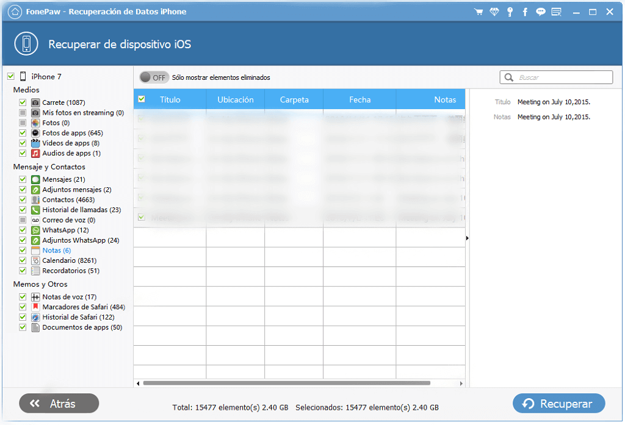Uncheck the Fotos de apps checkbox

pos(23,133)
